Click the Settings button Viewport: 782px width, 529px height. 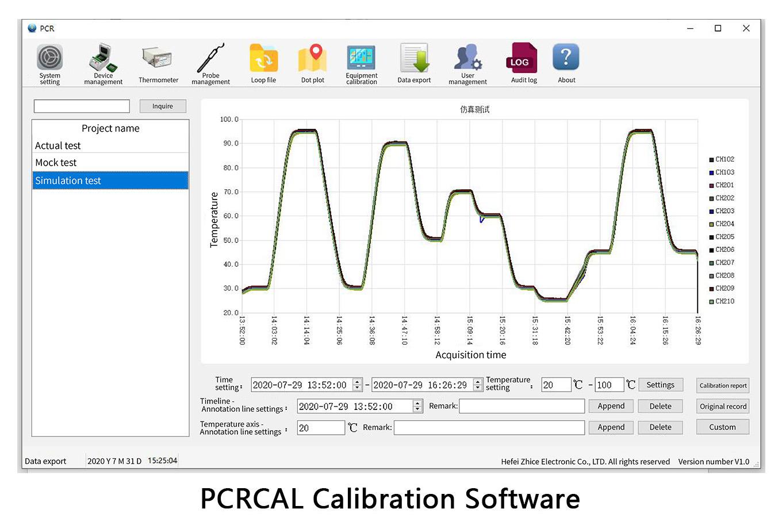(660, 385)
